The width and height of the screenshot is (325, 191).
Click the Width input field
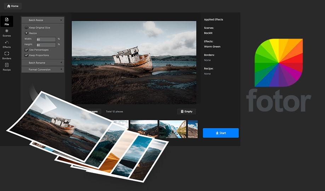coord(46,39)
